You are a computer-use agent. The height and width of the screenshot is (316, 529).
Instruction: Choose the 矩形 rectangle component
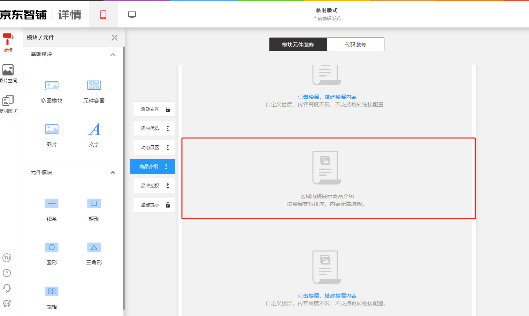(x=94, y=203)
